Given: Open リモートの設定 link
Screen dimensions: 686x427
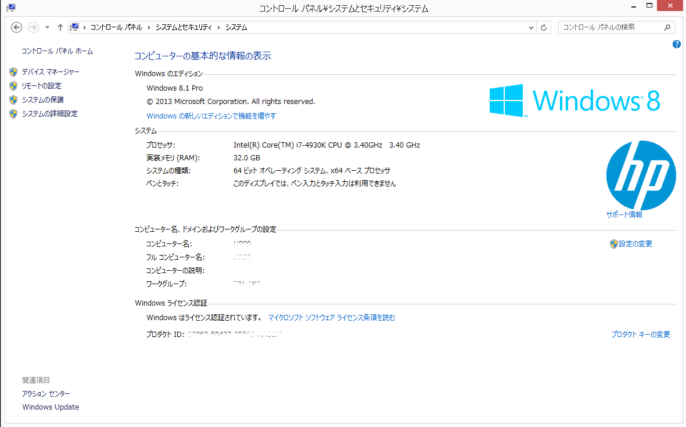Looking at the screenshot, I should tap(42, 86).
